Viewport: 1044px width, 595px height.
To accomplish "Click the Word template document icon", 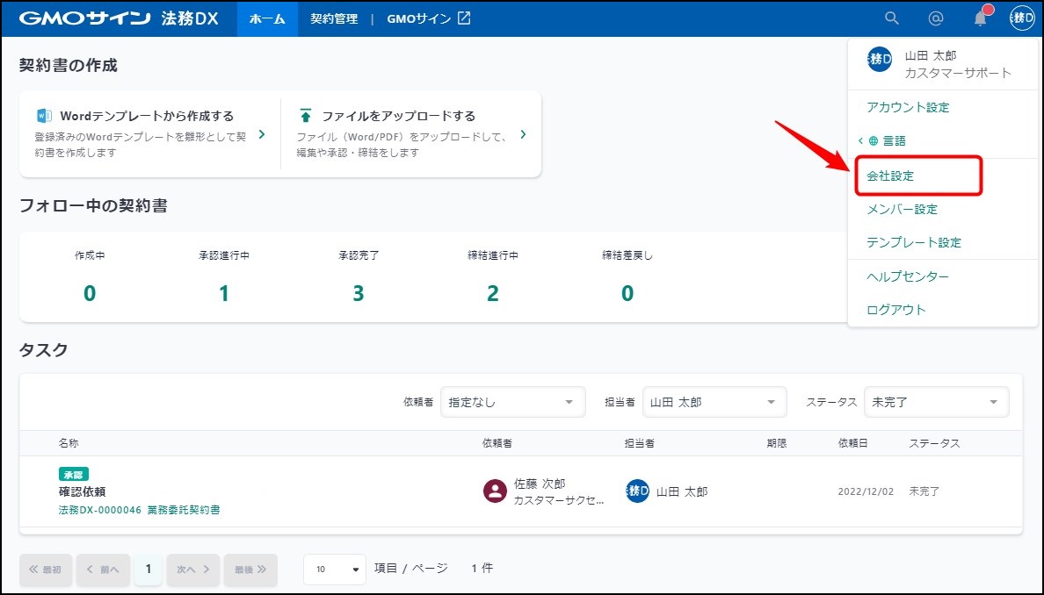I will point(44,116).
